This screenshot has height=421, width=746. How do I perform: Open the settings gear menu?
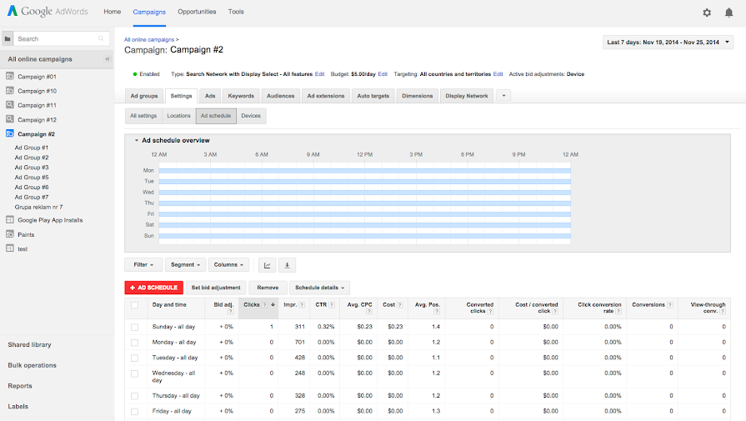707,13
